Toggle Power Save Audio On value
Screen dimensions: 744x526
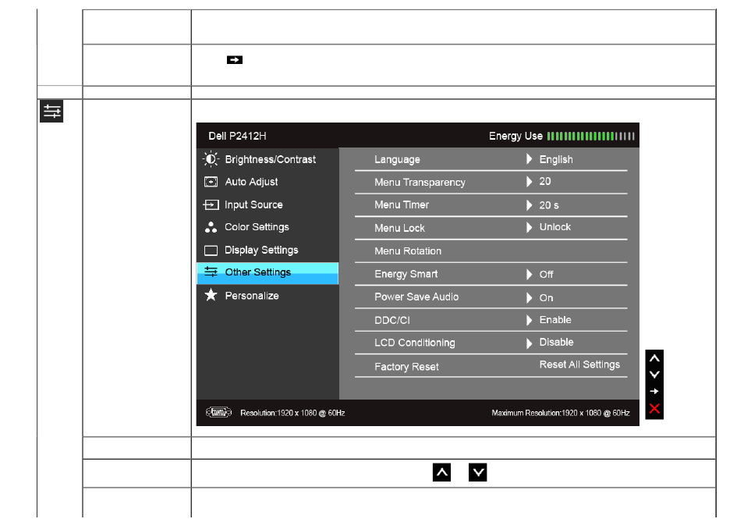coord(546,297)
